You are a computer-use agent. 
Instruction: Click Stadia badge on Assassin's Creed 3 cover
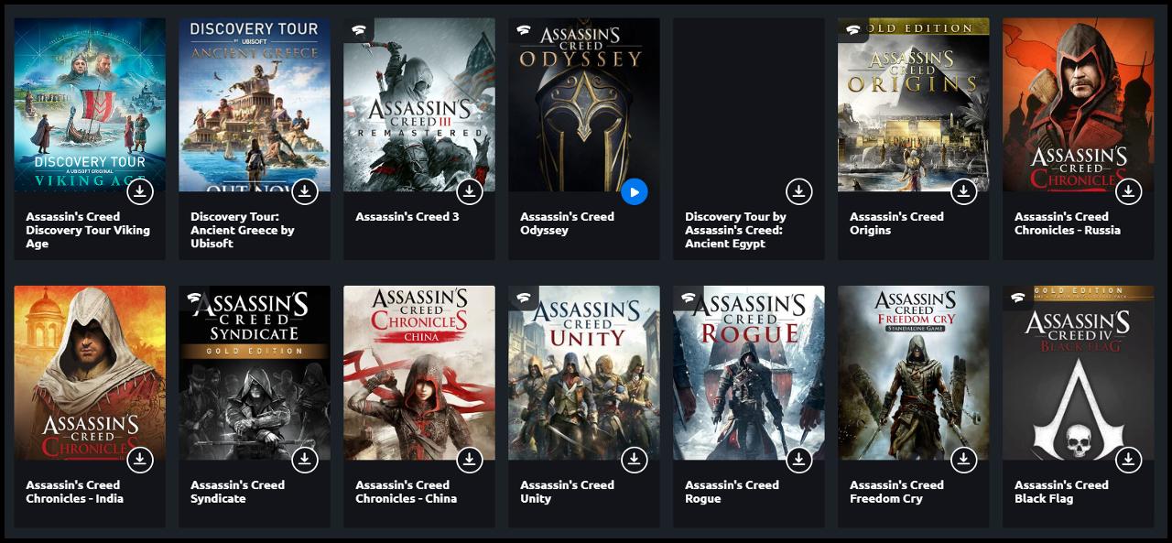point(358,30)
